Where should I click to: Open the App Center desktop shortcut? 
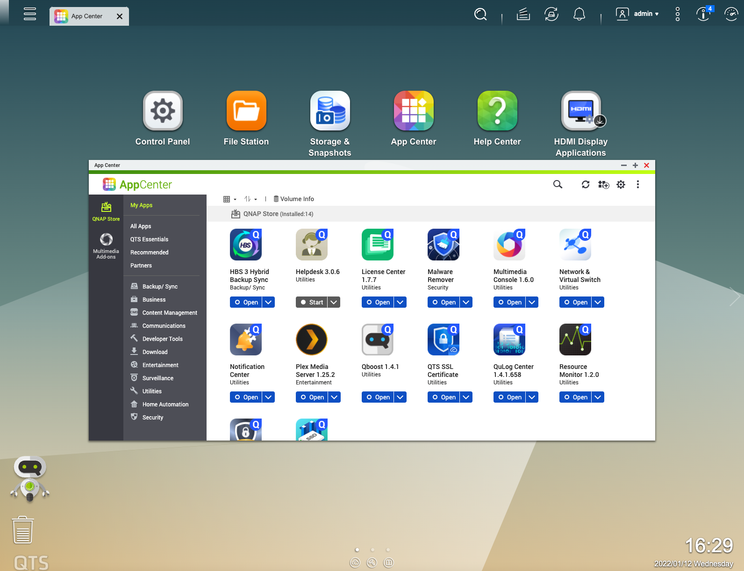point(414,111)
